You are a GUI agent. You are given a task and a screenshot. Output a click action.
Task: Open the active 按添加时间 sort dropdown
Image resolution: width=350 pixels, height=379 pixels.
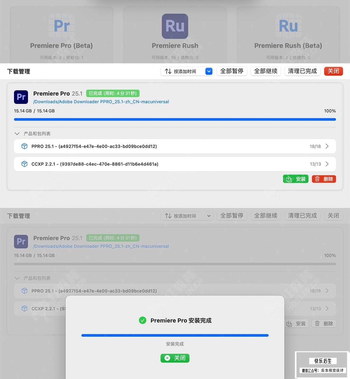click(187, 71)
